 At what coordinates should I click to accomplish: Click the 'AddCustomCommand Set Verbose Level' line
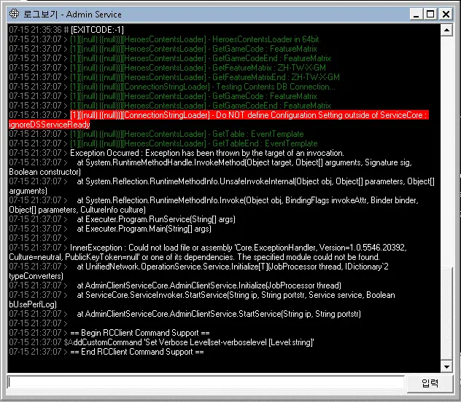tap(161, 342)
